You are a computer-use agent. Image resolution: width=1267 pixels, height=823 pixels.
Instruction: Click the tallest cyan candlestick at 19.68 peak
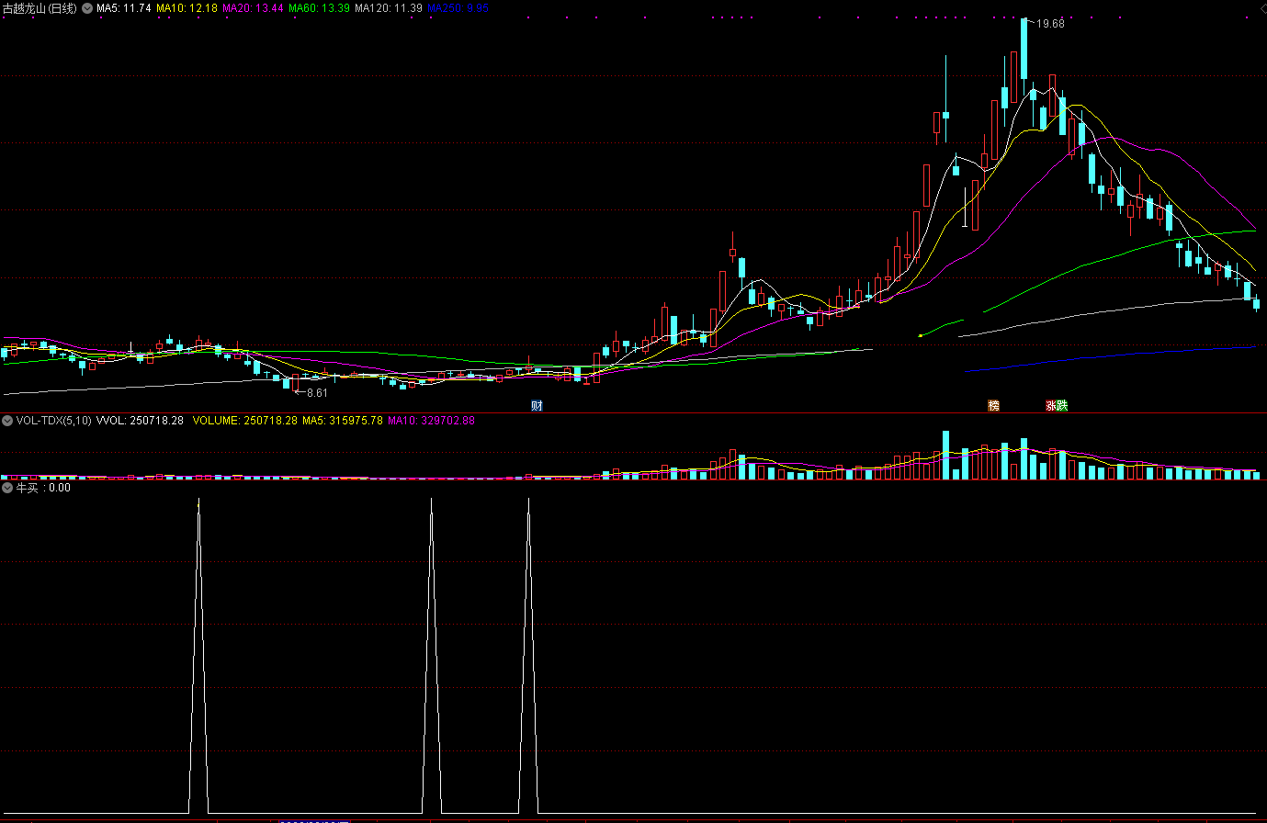[x=1024, y=51]
